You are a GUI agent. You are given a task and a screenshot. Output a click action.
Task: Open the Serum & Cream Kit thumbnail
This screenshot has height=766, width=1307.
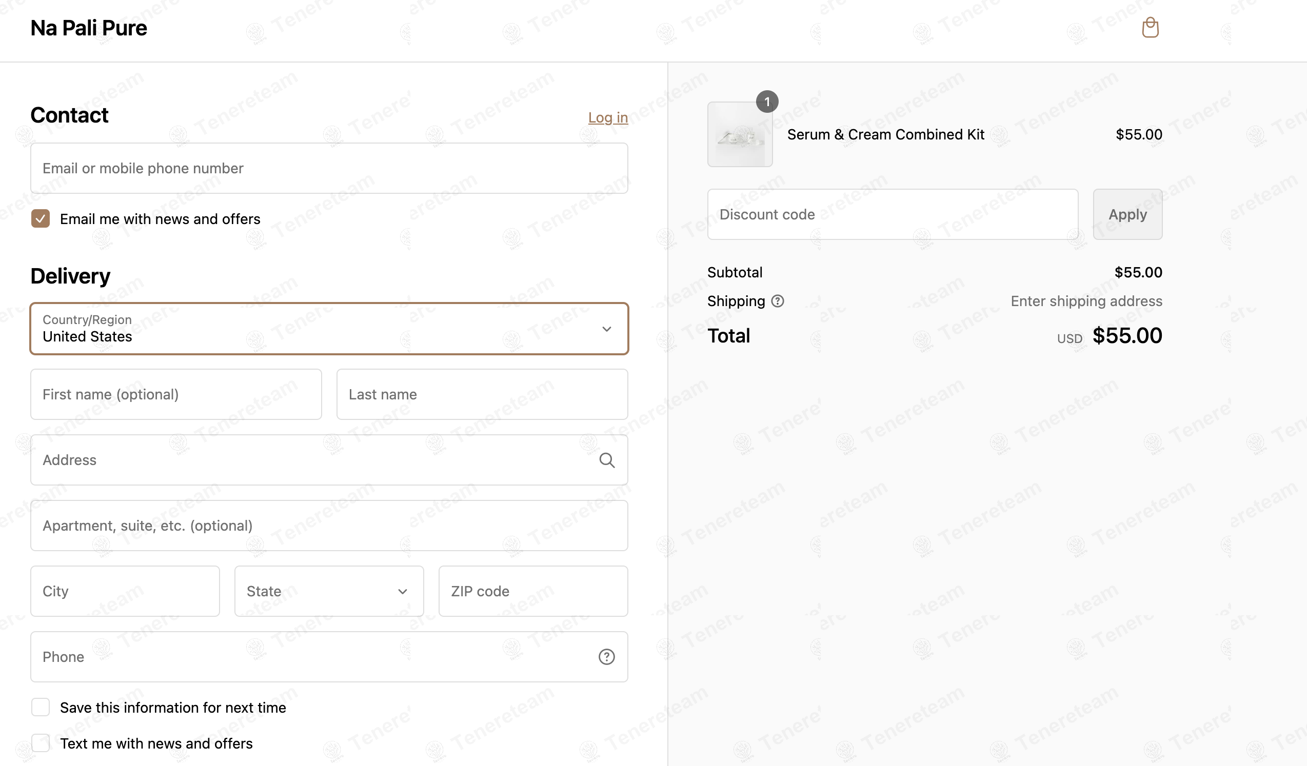[740, 134]
